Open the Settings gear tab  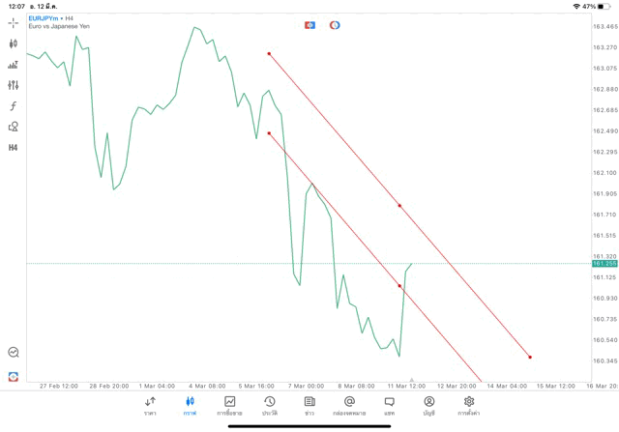[x=469, y=405]
